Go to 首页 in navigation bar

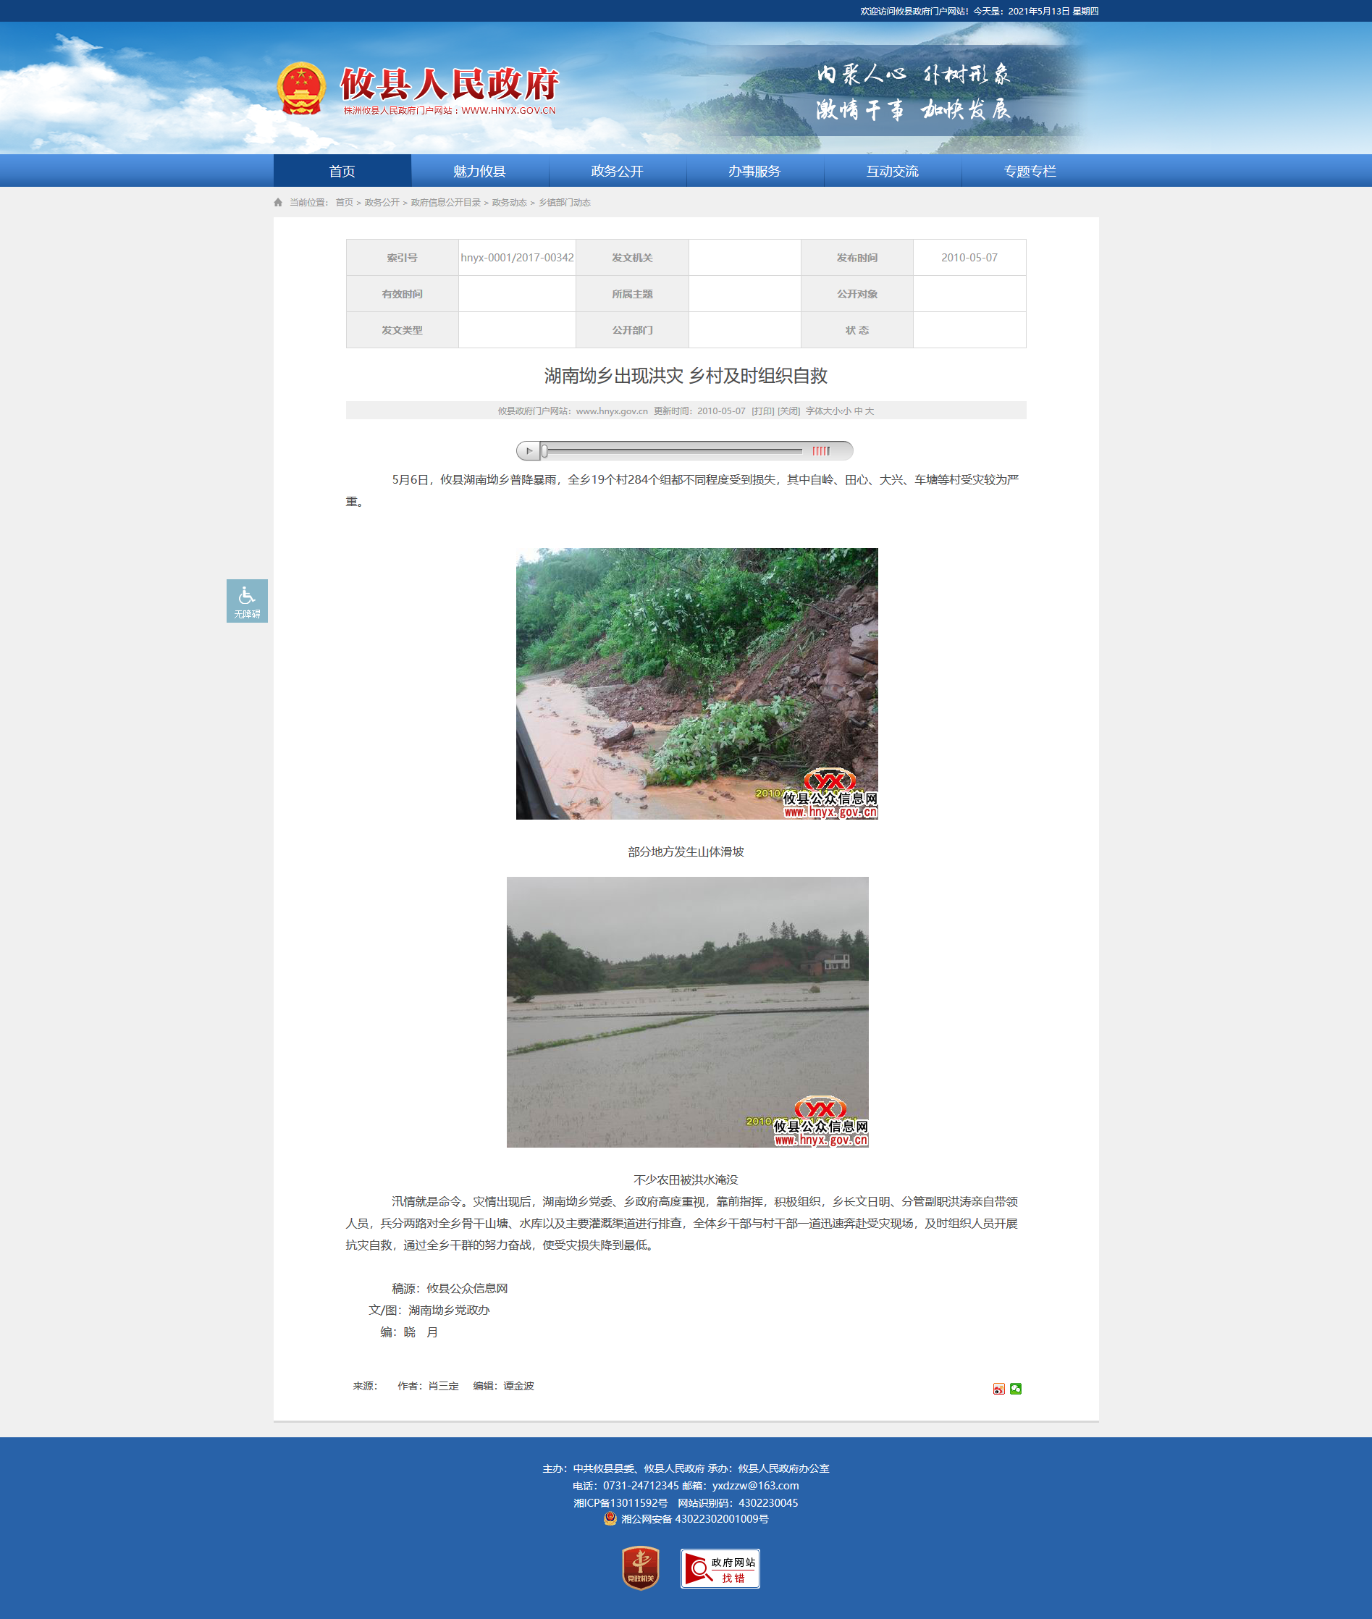pyautogui.click(x=342, y=171)
